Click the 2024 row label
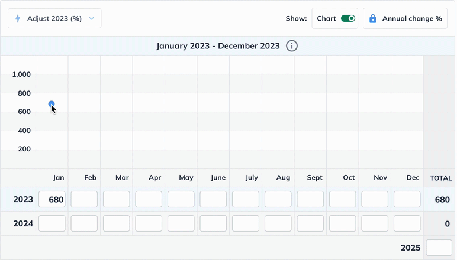457x260 pixels. coord(23,223)
